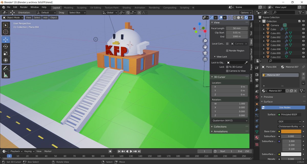Image resolution: width=307 pixels, height=164 pixels.
Task: Select the Move tool
Action: [6, 40]
